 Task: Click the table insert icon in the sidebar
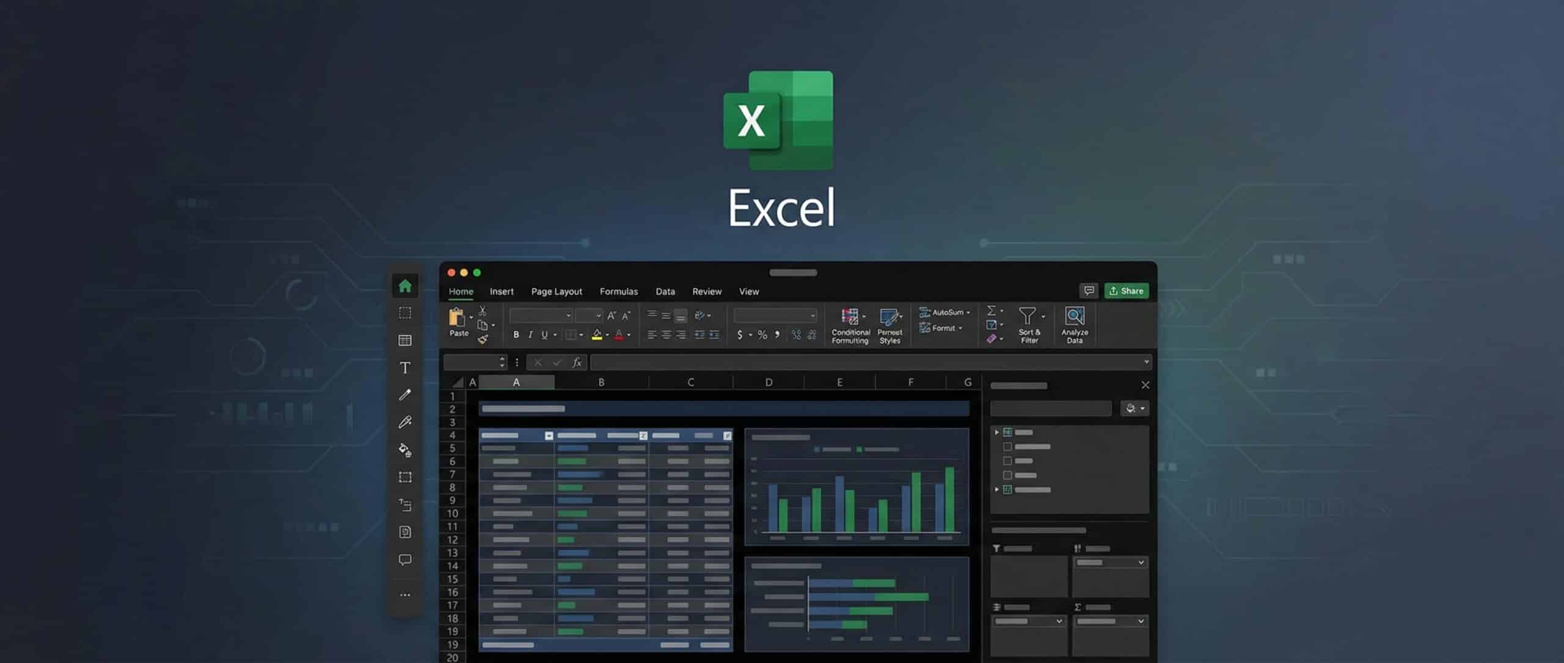(404, 341)
